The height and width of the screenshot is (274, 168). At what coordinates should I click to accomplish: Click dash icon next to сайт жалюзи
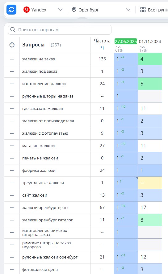12,195
